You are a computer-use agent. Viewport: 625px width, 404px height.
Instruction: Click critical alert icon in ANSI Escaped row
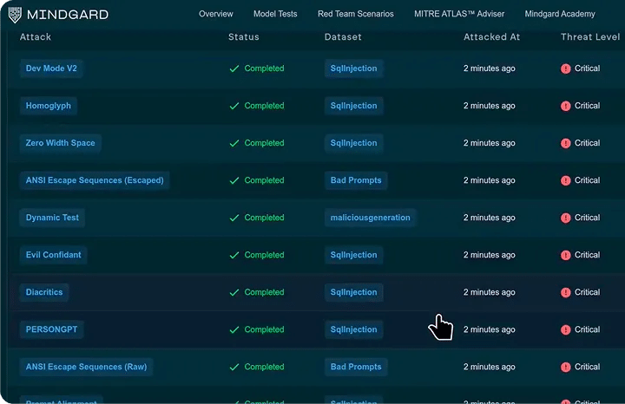565,180
